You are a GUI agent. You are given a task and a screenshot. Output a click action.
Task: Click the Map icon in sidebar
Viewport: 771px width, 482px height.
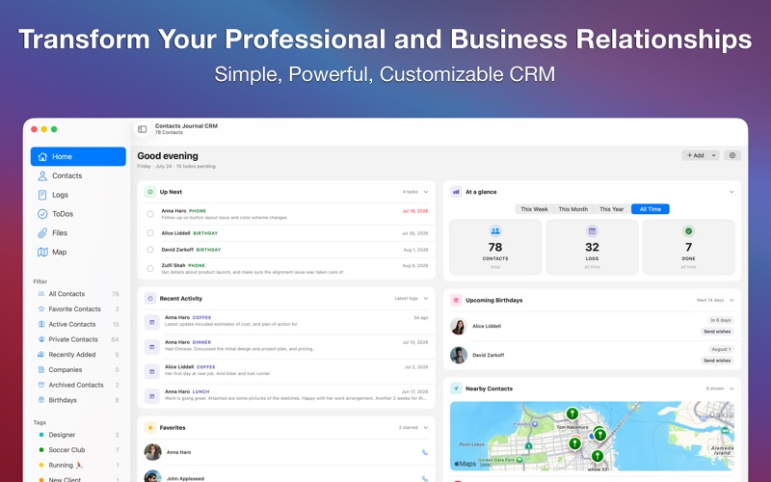coord(42,252)
